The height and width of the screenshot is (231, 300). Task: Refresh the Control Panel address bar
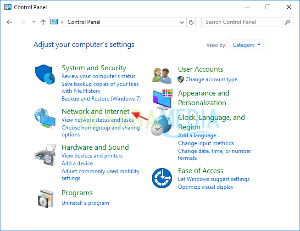192,22
